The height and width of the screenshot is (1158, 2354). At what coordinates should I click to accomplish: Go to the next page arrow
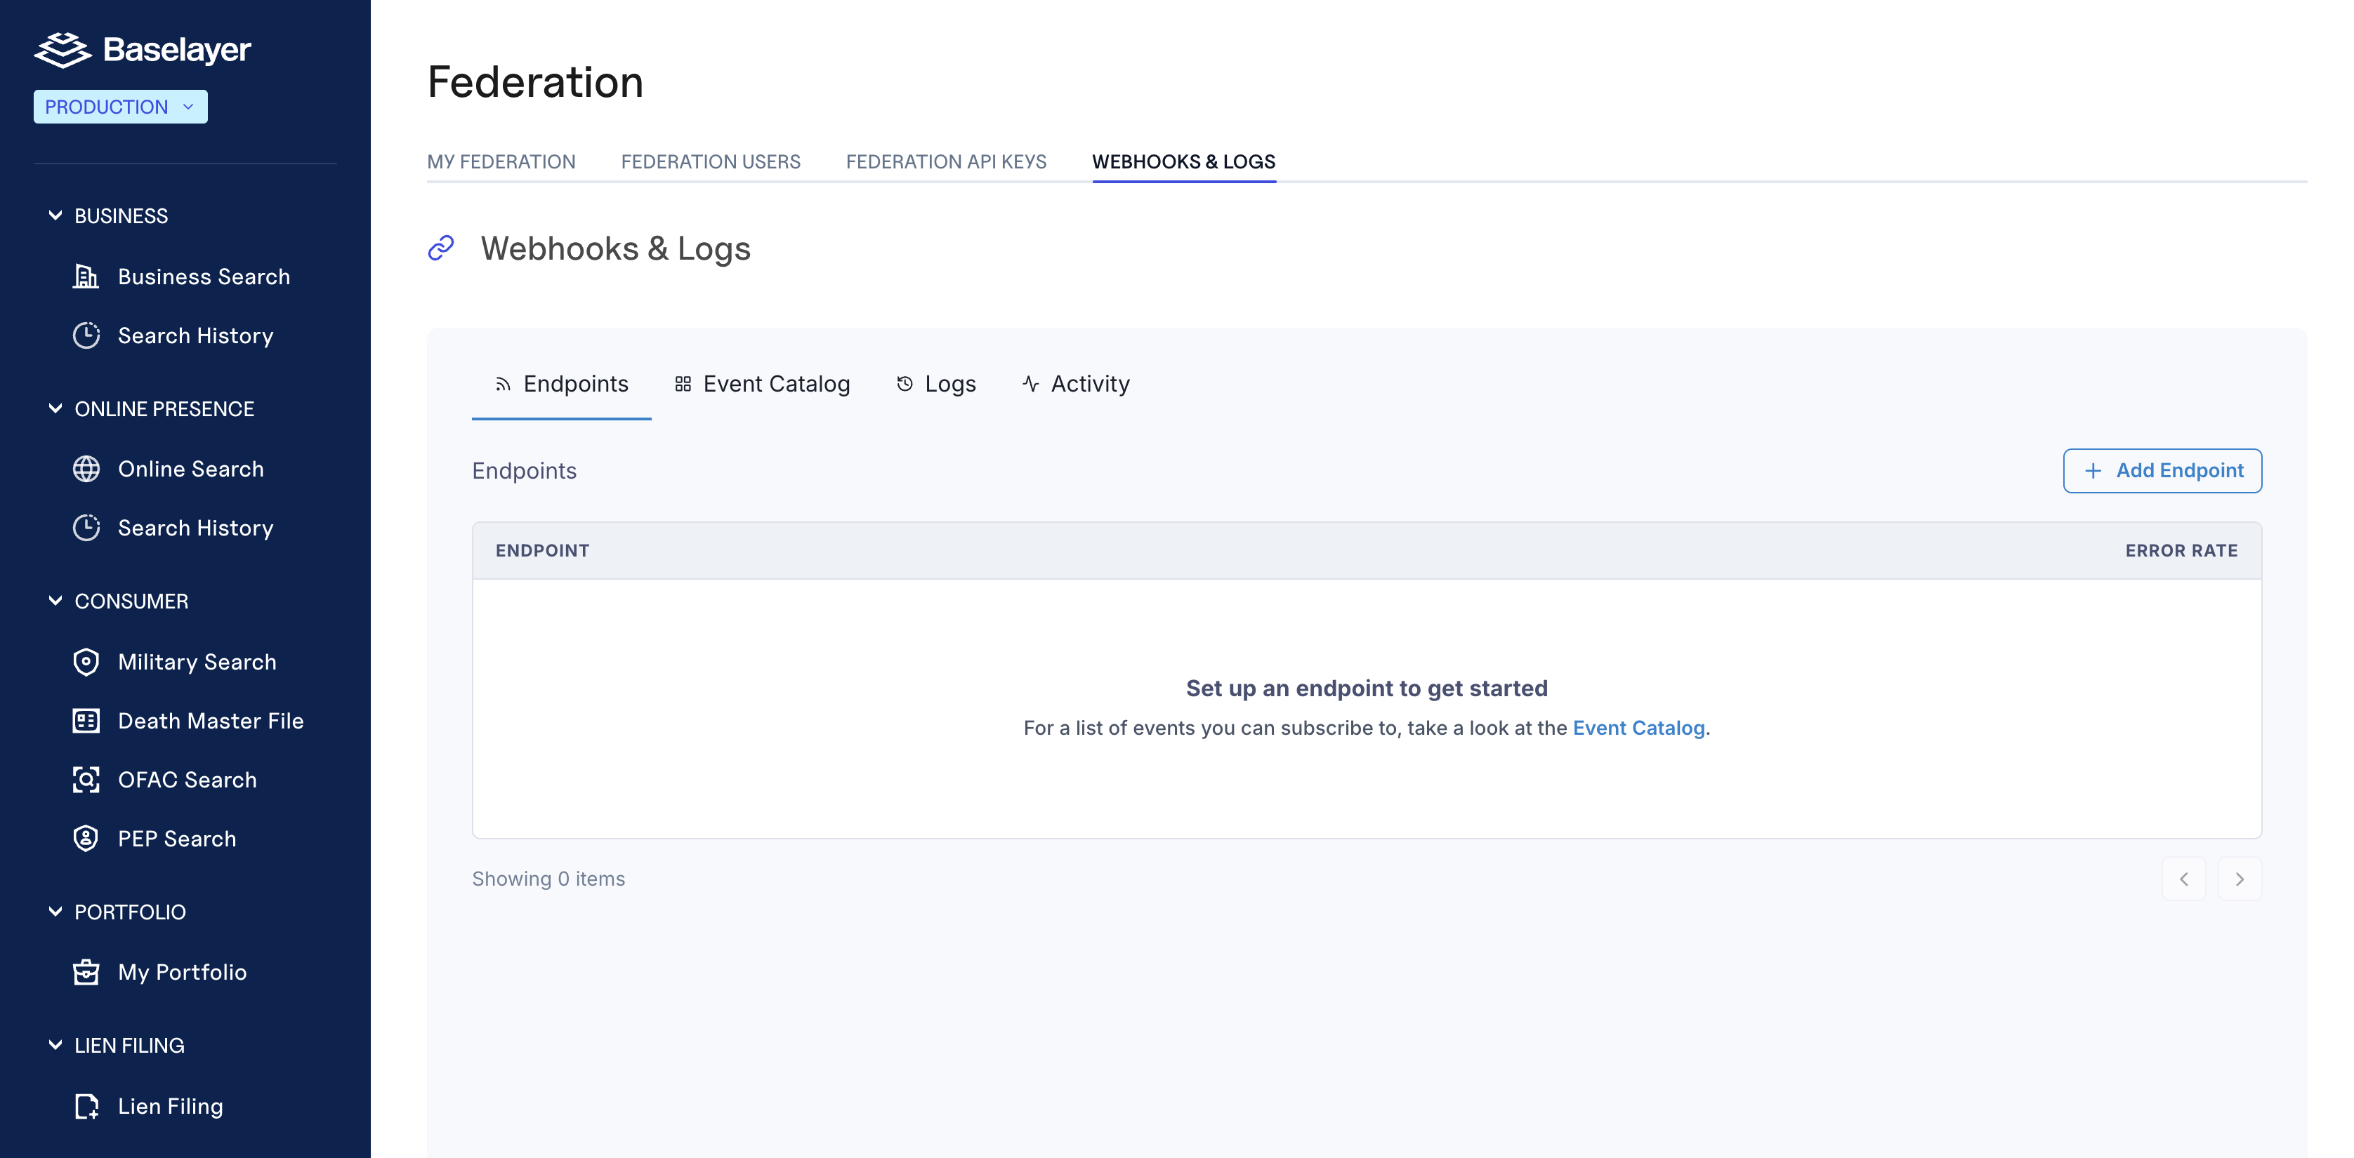click(x=2240, y=879)
